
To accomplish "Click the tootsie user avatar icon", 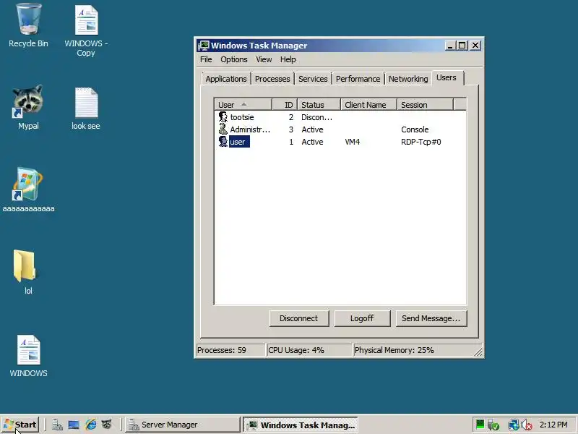I will (x=223, y=117).
